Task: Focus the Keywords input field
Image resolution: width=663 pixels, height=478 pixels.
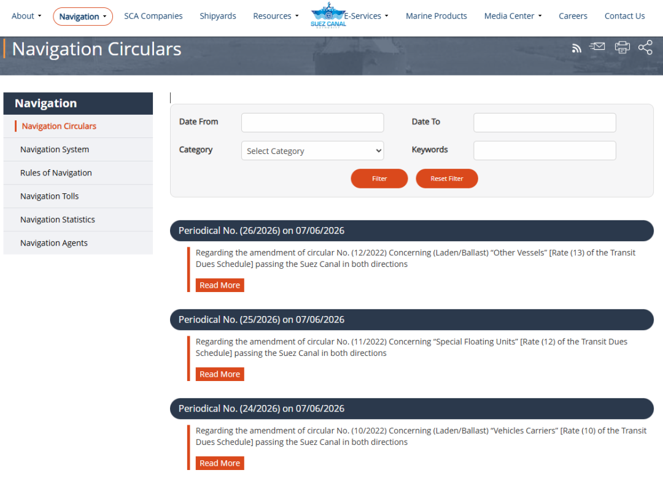Action: click(x=545, y=150)
